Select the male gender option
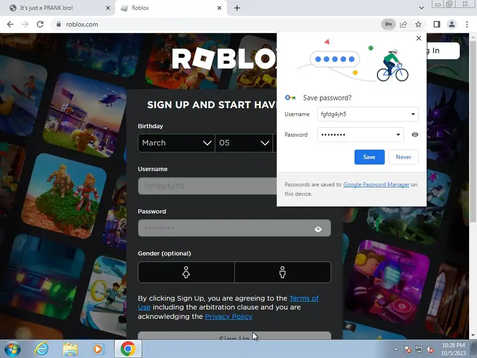Screen dimensions: 477x358 [283, 272]
